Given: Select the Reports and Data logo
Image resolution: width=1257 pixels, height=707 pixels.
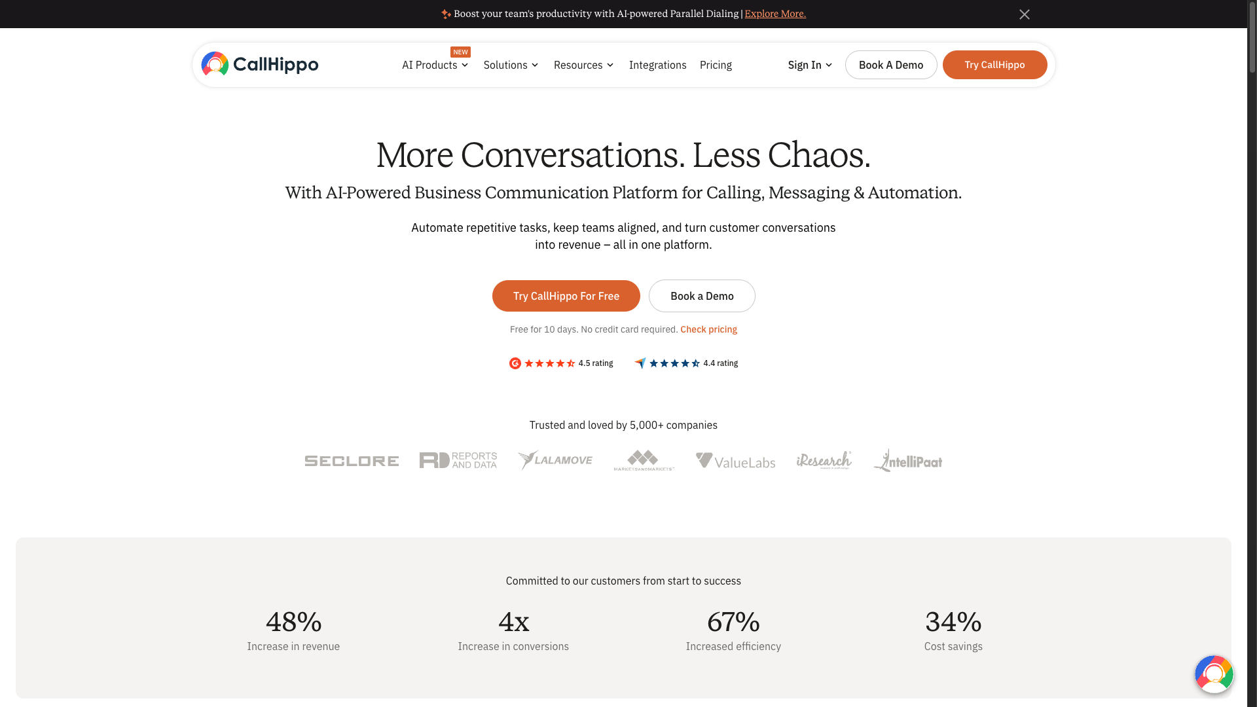Looking at the screenshot, I should 458,460.
